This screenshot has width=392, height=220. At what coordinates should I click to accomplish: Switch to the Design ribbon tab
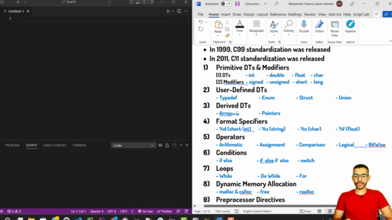[x=249, y=15]
